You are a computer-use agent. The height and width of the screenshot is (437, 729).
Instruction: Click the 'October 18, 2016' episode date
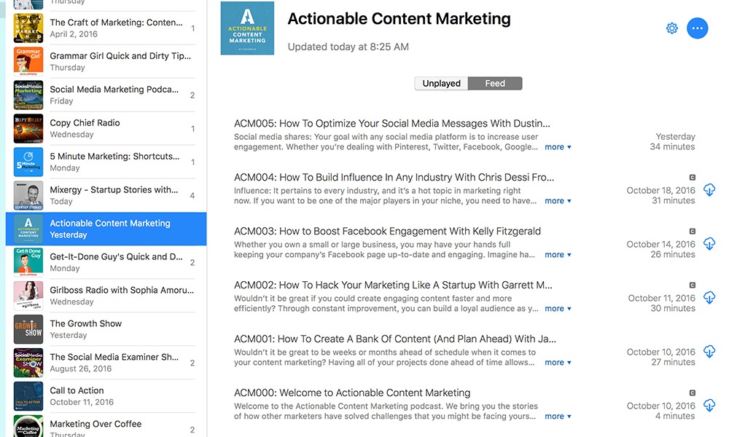click(x=661, y=190)
